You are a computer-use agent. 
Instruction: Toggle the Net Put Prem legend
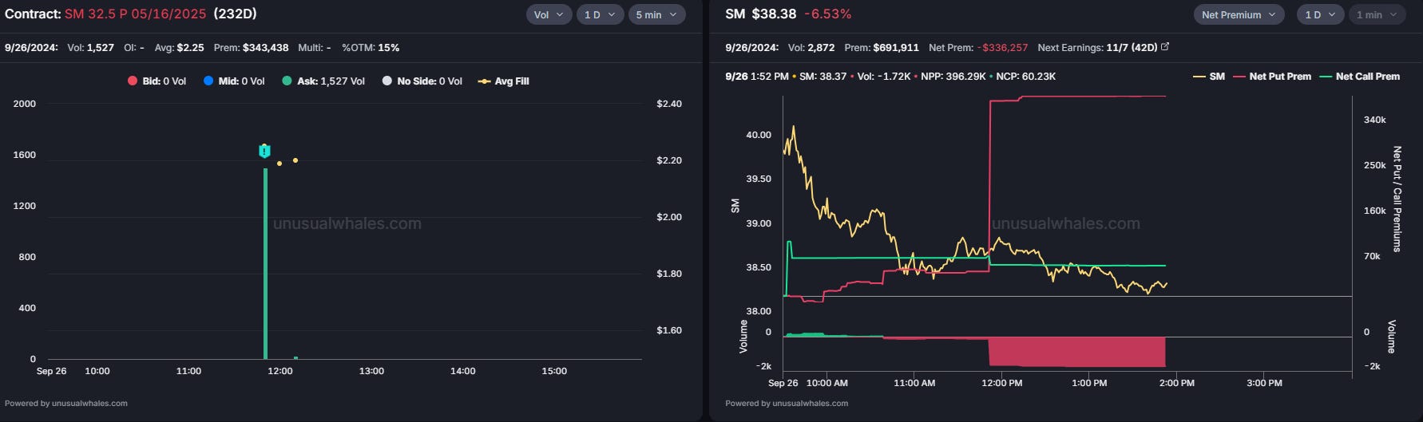1272,77
